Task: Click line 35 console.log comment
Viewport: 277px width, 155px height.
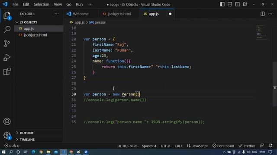Action: click(144, 122)
